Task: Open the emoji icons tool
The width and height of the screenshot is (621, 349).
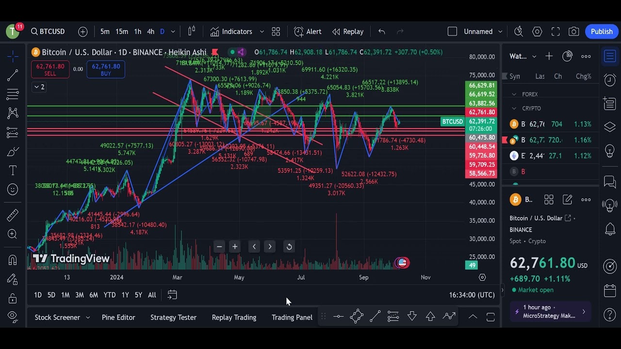Action: [13, 190]
